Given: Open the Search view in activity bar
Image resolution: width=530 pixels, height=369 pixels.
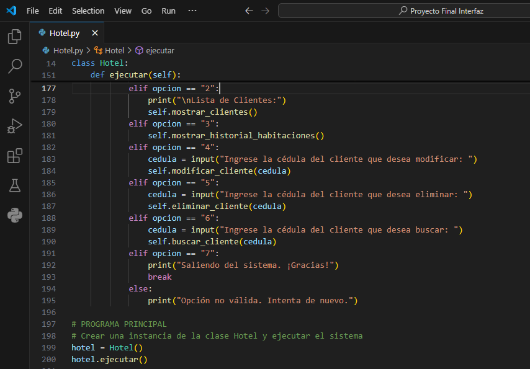Looking at the screenshot, I should [x=14, y=66].
